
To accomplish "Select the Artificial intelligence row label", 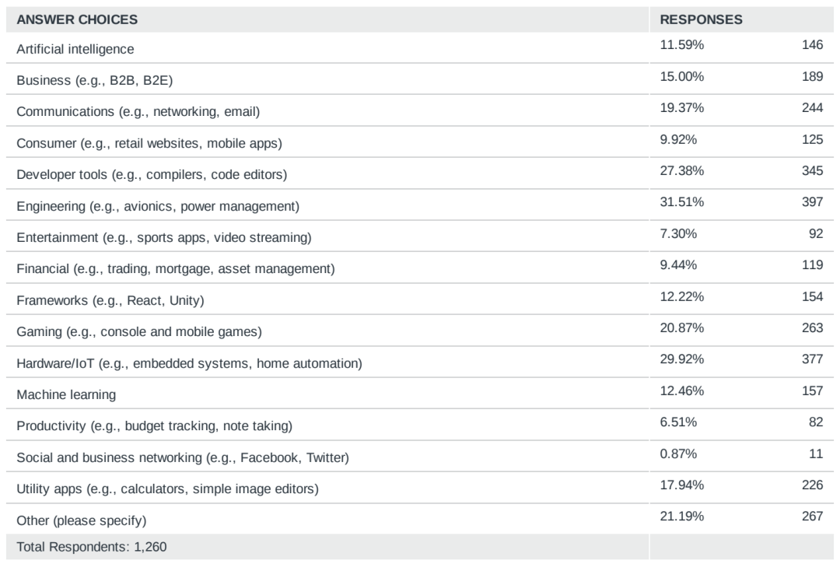I will pyautogui.click(x=75, y=49).
